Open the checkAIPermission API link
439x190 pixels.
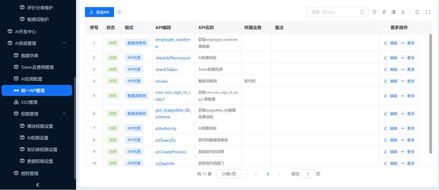tap(173, 58)
